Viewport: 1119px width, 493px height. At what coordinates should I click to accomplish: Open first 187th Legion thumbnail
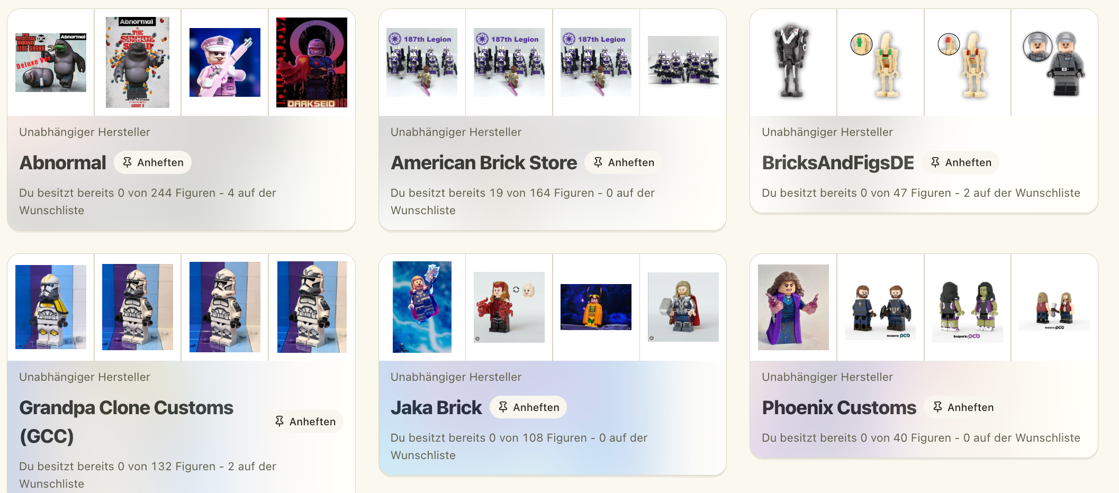(x=422, y=62)
